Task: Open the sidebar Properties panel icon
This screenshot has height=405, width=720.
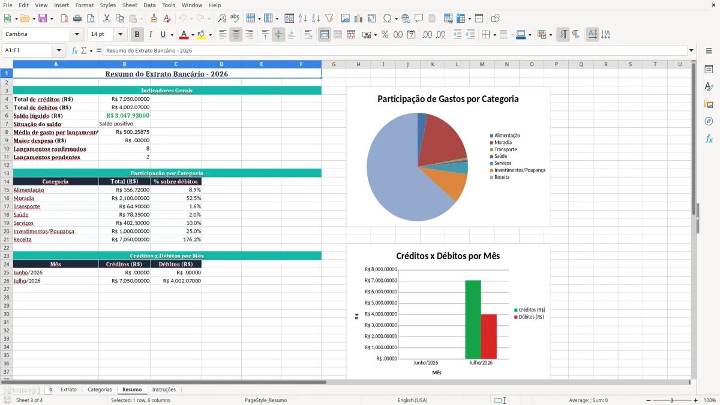Action: [709, 70]
